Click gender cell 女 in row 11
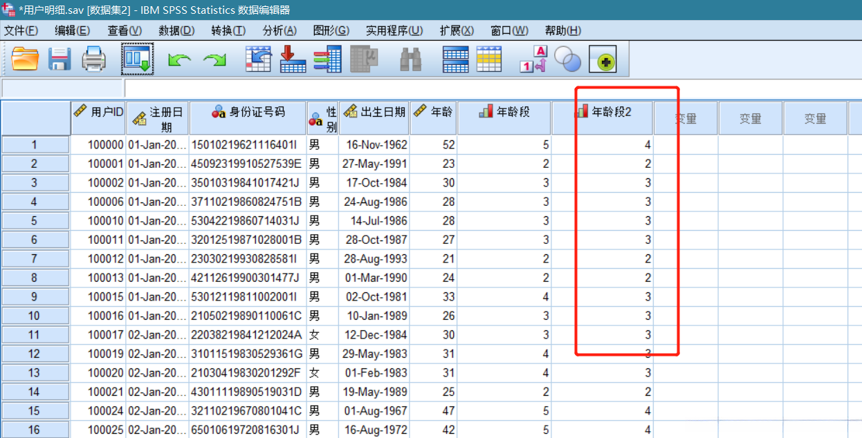The width and height of the screenshot is (862, 438). pyautogui.click(x=322, y=334)
